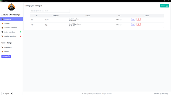Click the Role column header
Screen dimensions: 171x96
tap(119, 16)
